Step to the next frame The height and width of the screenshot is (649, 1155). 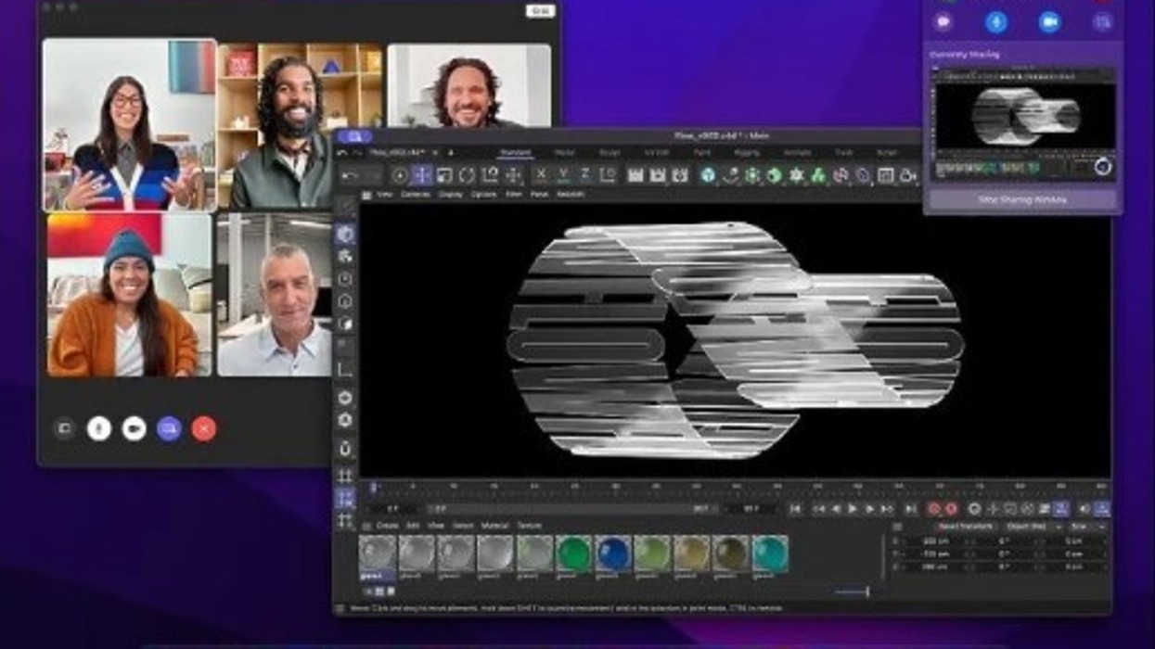(870, 509)
